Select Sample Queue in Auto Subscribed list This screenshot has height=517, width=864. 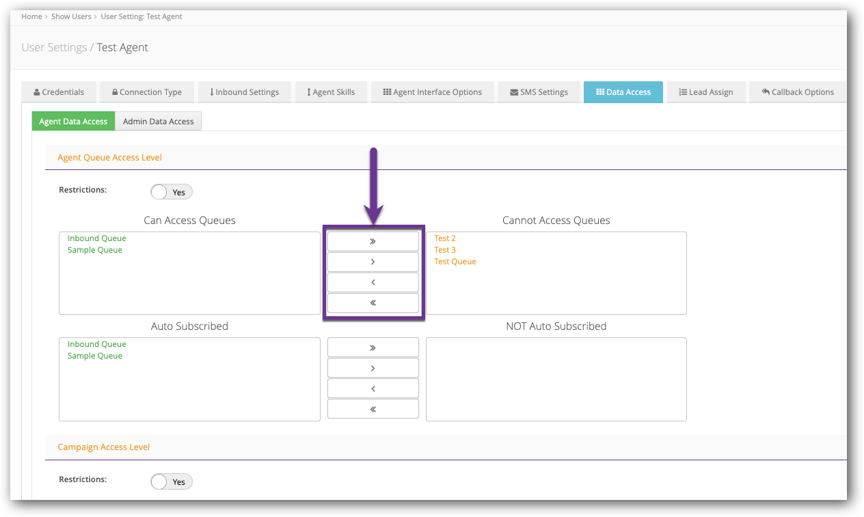tap(95, 356)
